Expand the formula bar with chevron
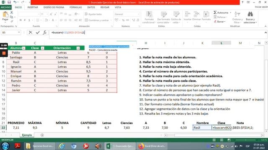This screenshot has width=268, height=150. [265, 32]
